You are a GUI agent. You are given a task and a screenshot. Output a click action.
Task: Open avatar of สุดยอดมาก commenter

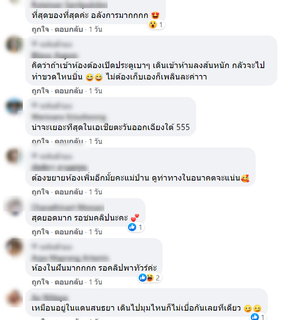pyautogui.click(x=14, y=207)
